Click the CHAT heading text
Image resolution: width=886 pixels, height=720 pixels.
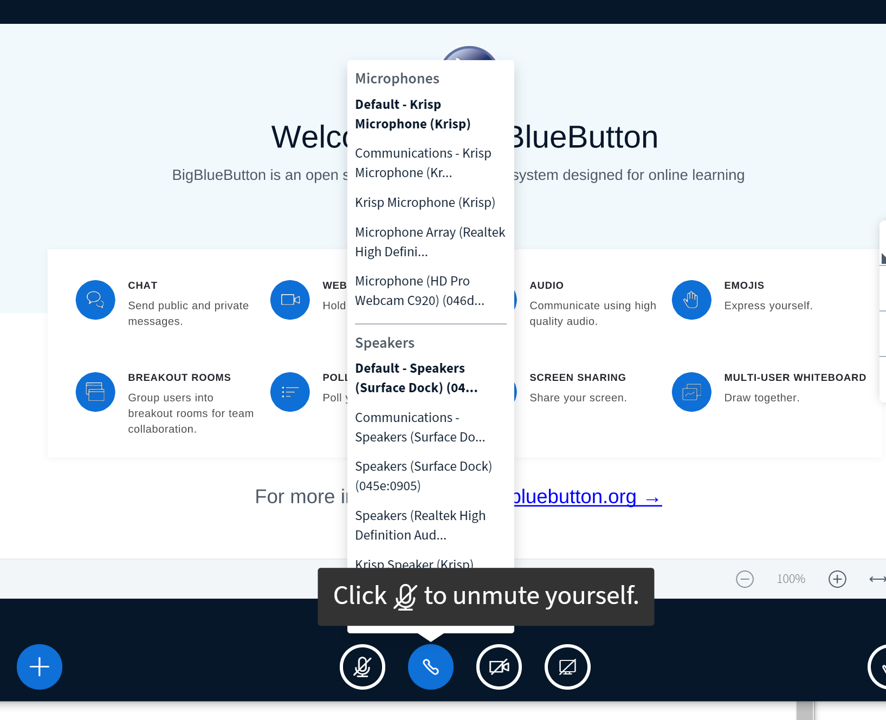(143, 286)
